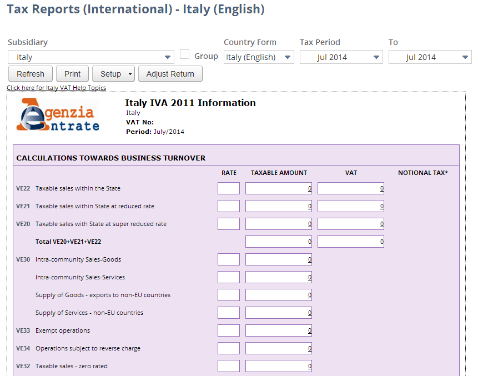Open Intra-community Sales-Services taxable amount value
The width and height of the screenshot is (478, 376).
(x=309, y=277)
